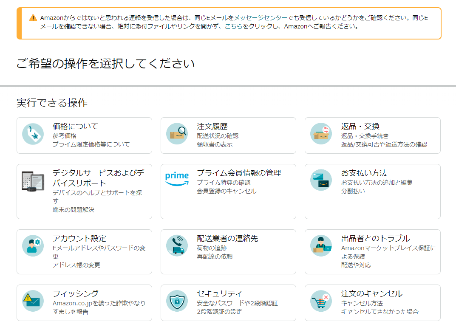Screen dimensions: 456x327
Task: Click the warning triangle in alert banner
Action: point(33,18)
